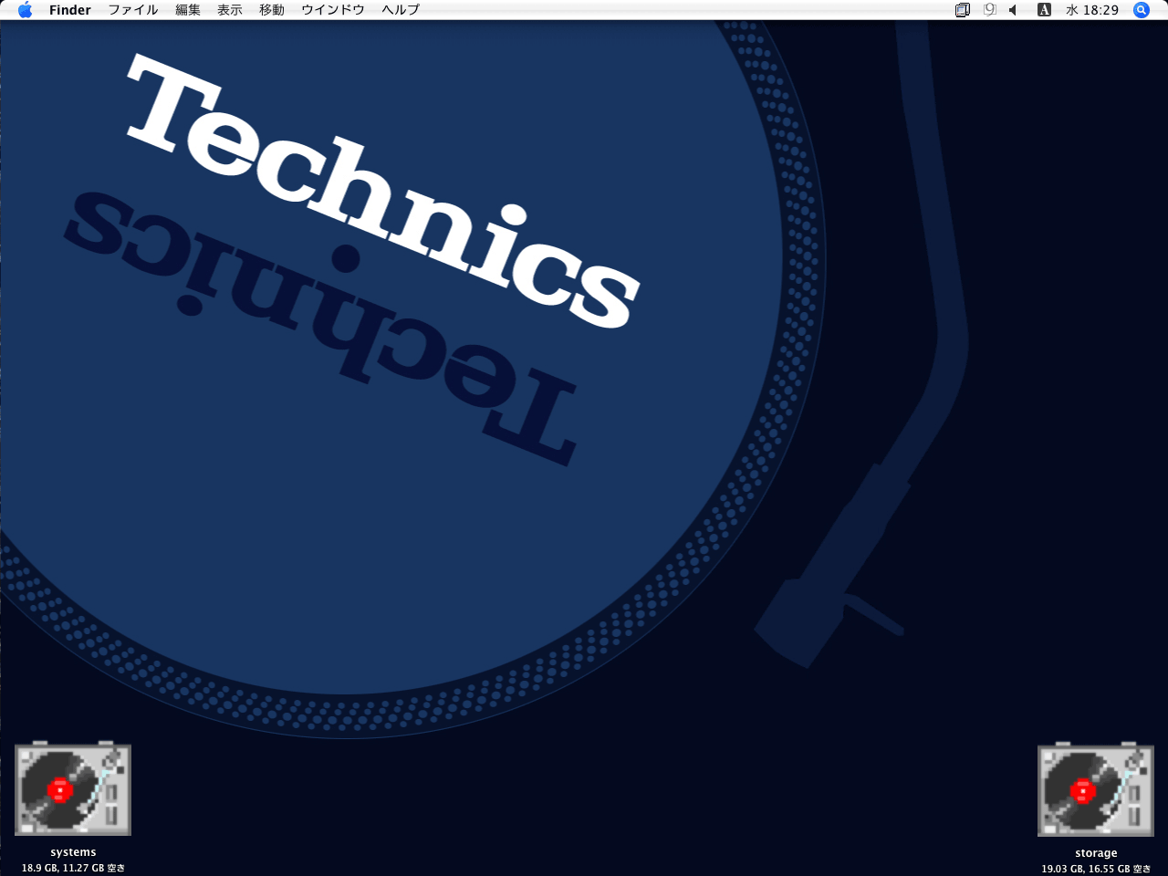Image resolution: width=1168 pixels, height=876 pixels.
Task: Open the Finder application menu
Action: click(70, 10)
